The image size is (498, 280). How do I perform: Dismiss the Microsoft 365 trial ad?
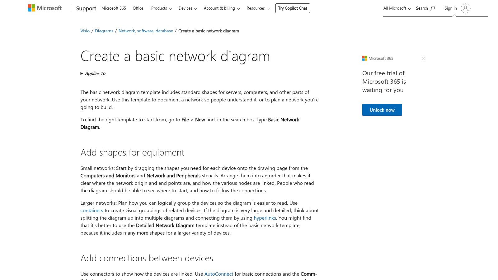pos(424,58)
